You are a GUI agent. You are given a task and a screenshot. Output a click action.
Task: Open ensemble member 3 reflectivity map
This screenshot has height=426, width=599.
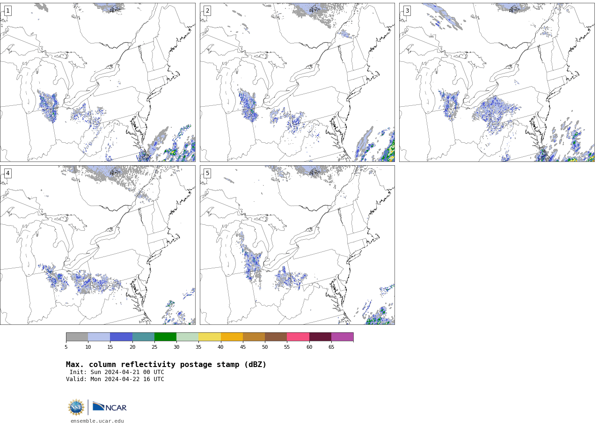click(497, 82)
